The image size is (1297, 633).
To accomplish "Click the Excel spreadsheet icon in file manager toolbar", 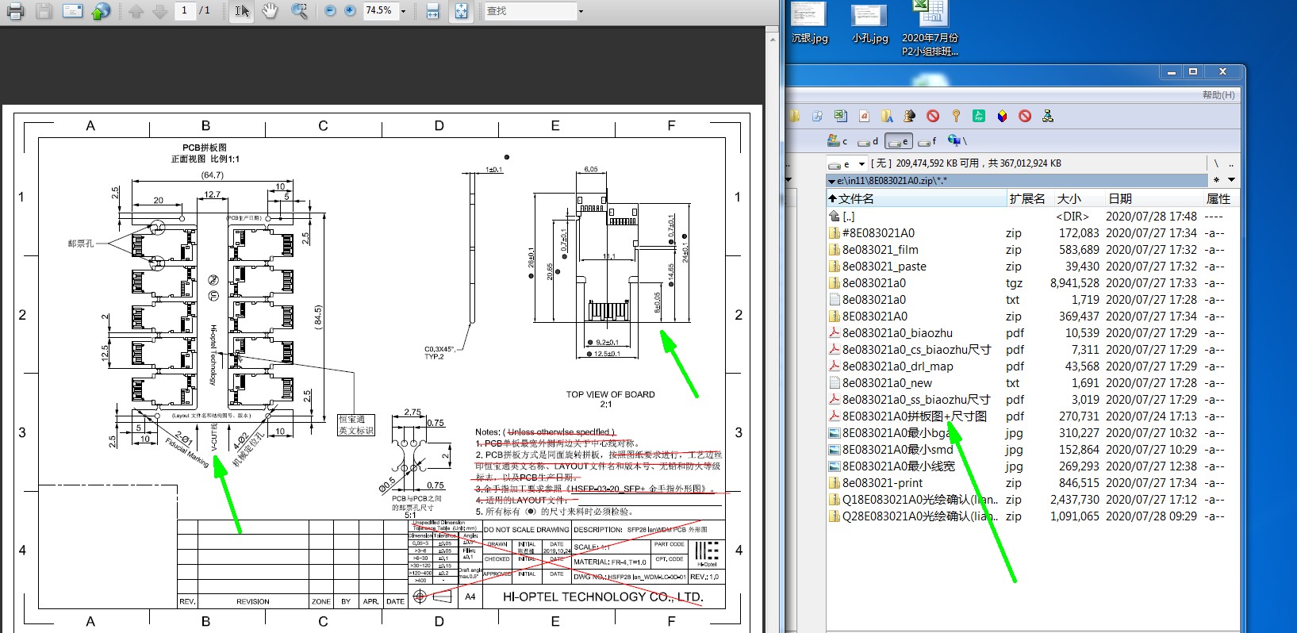I will click(840, 116).
